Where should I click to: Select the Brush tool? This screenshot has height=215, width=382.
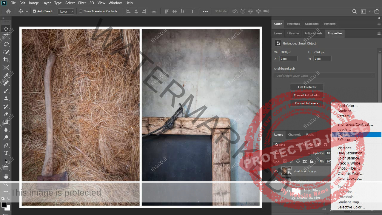pyautogui.click(x=6, y=91)
